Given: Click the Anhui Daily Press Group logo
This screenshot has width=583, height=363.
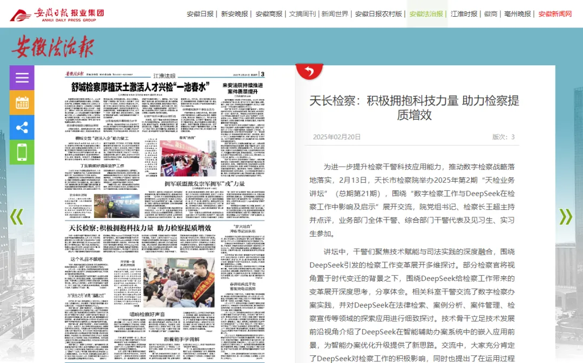Looking at the screenshot, I should pyautogui.click(x=57, y=15).
